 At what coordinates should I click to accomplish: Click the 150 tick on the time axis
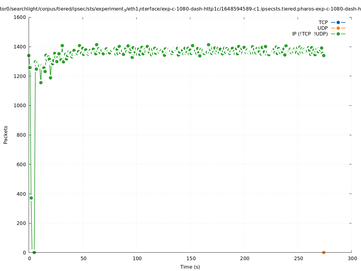tap(191, 258)
